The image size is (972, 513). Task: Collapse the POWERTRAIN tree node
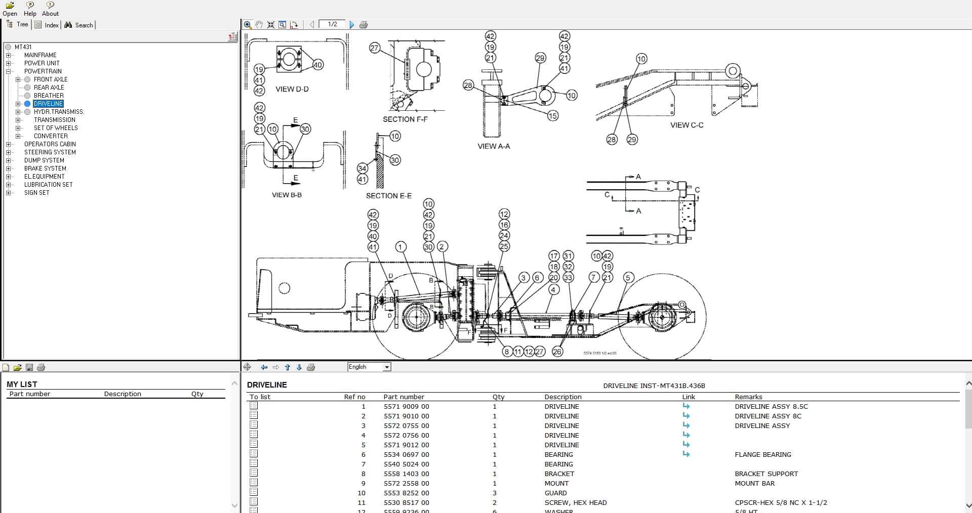pos(9,71)
